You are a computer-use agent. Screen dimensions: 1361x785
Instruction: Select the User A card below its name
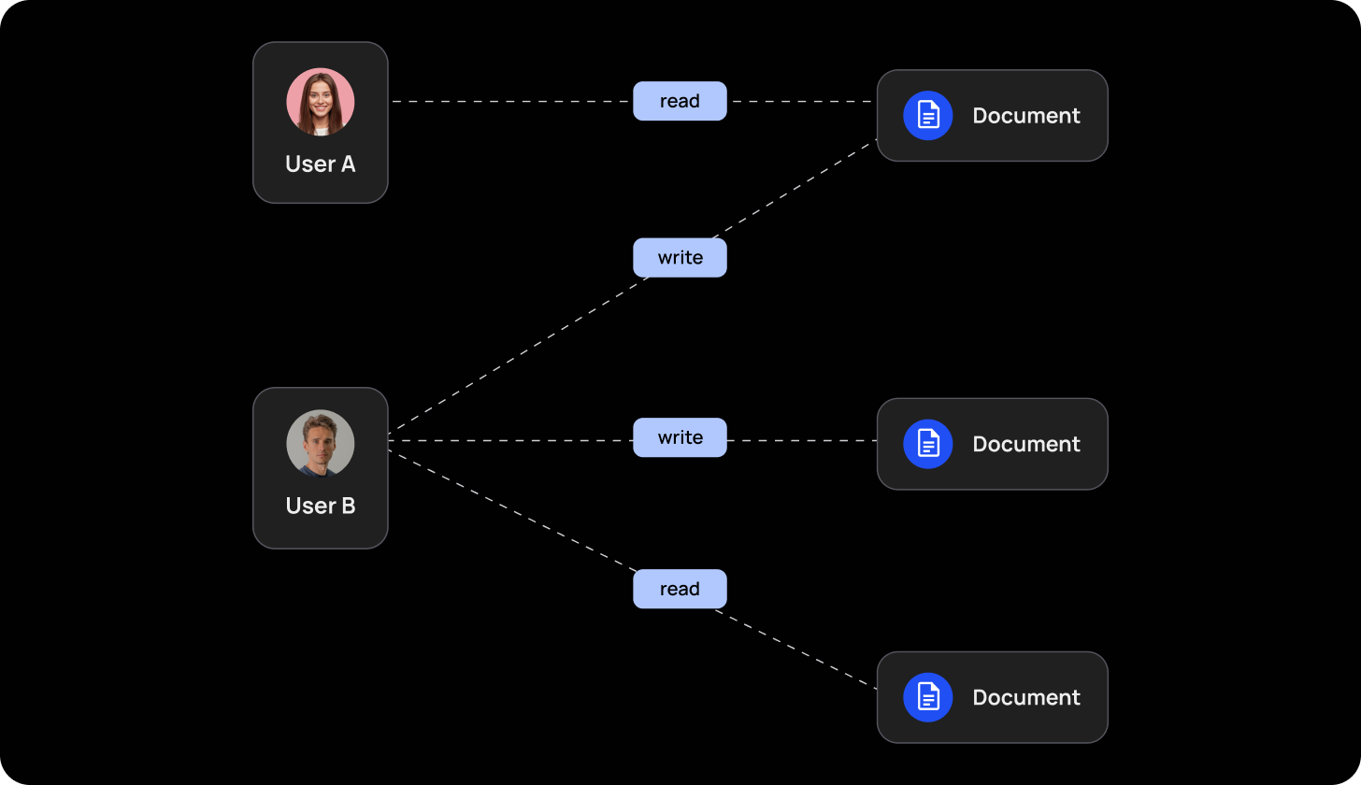point(321,191)
